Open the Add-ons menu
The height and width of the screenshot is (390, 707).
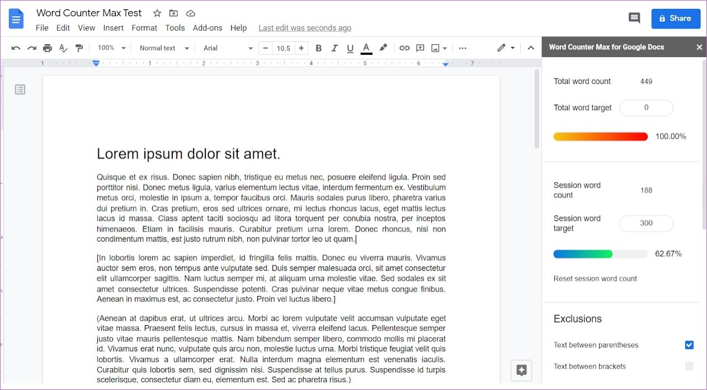point(208,28)
